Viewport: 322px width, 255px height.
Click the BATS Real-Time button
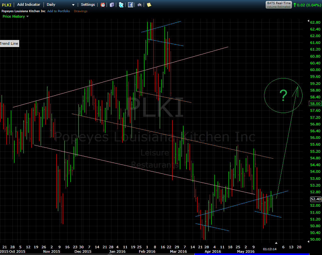coord(279,5)
